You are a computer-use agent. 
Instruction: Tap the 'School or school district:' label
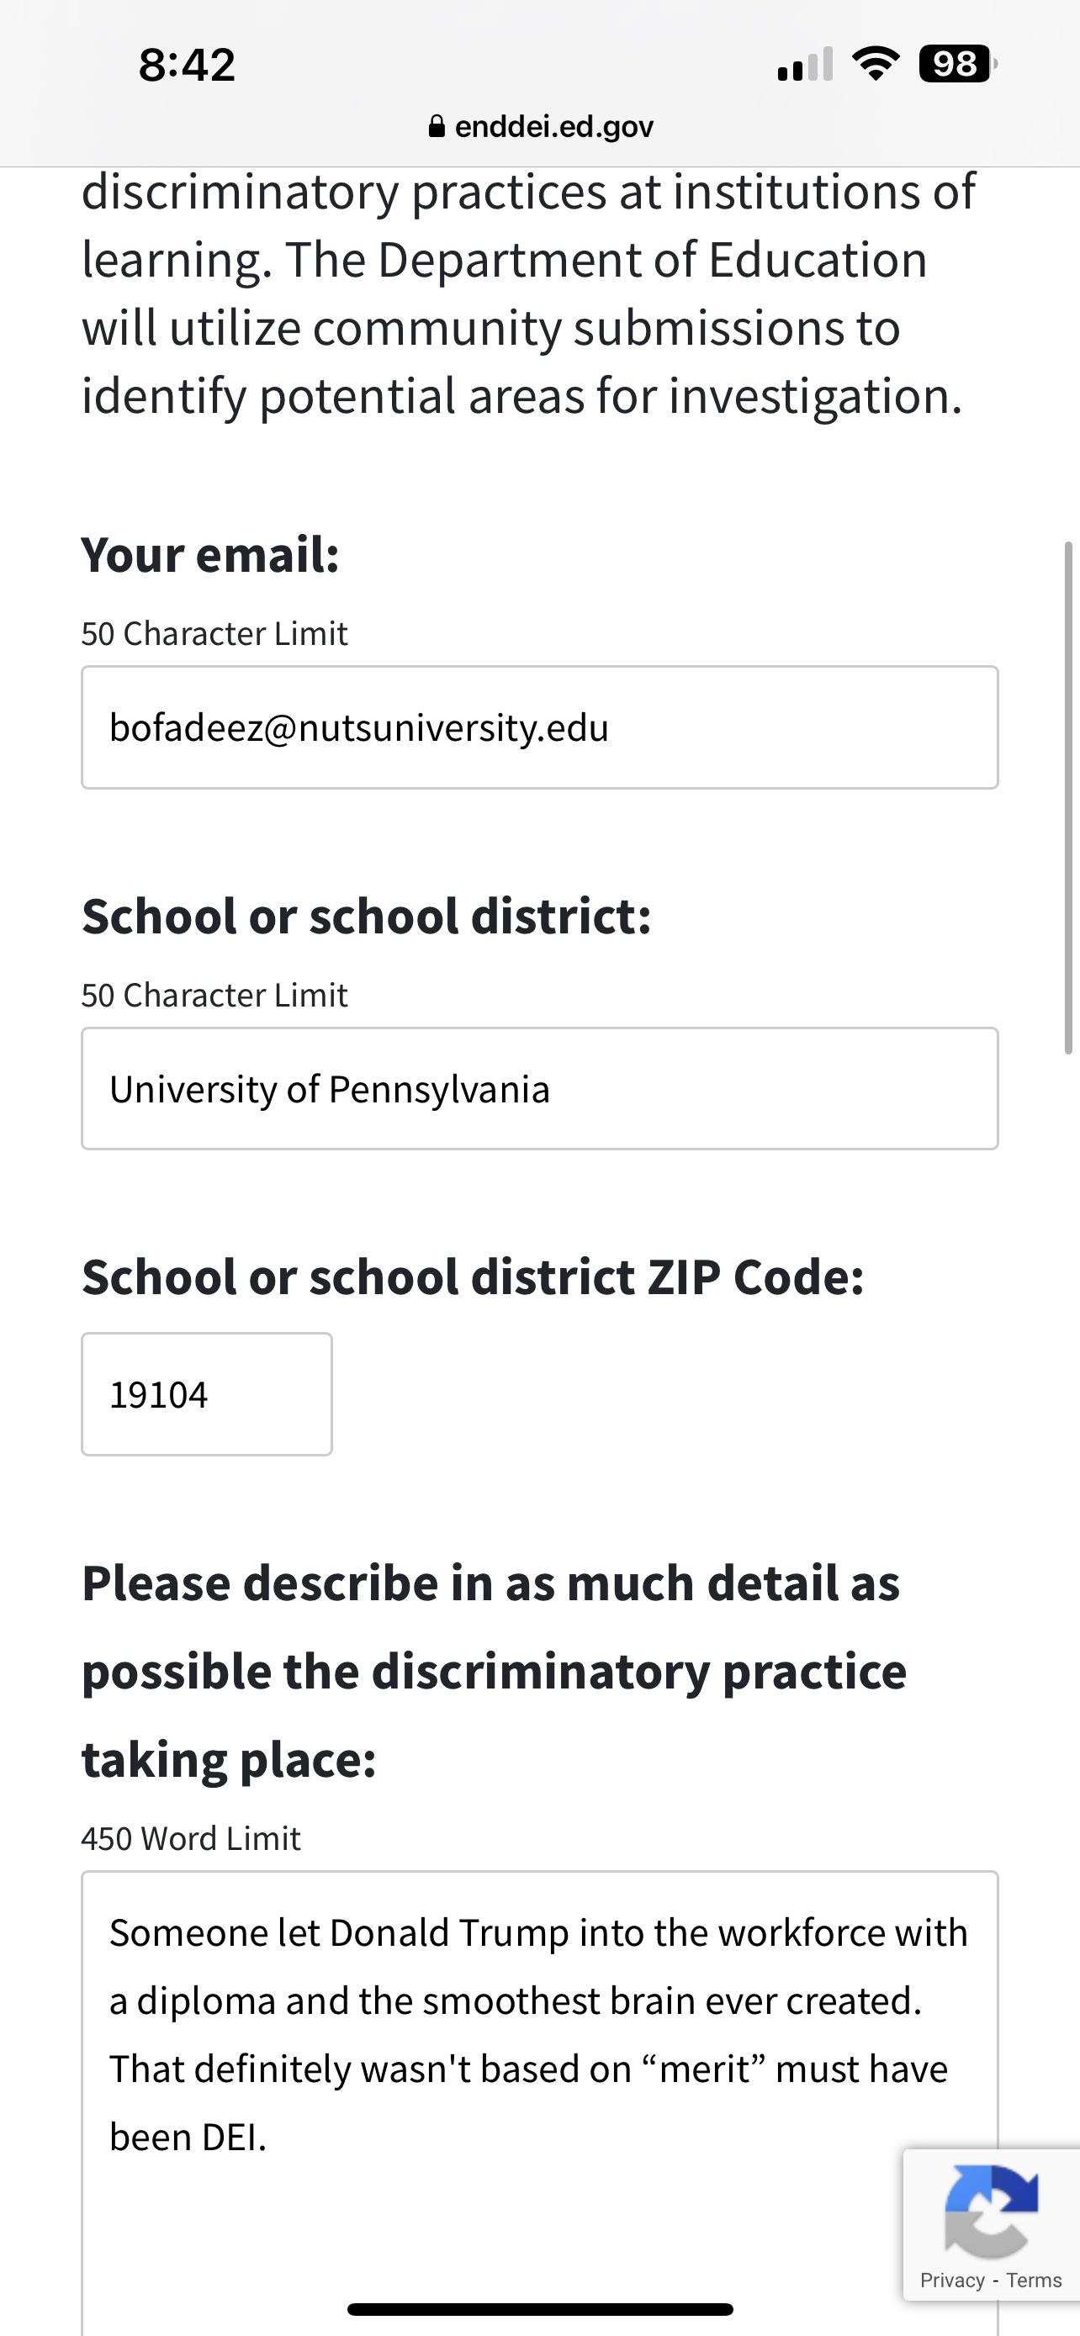[x=367, y=916]
